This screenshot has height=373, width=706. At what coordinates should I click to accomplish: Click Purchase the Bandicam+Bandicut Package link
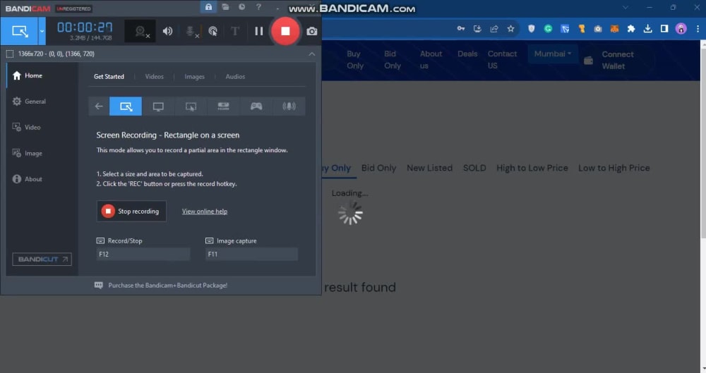(167, 286)
